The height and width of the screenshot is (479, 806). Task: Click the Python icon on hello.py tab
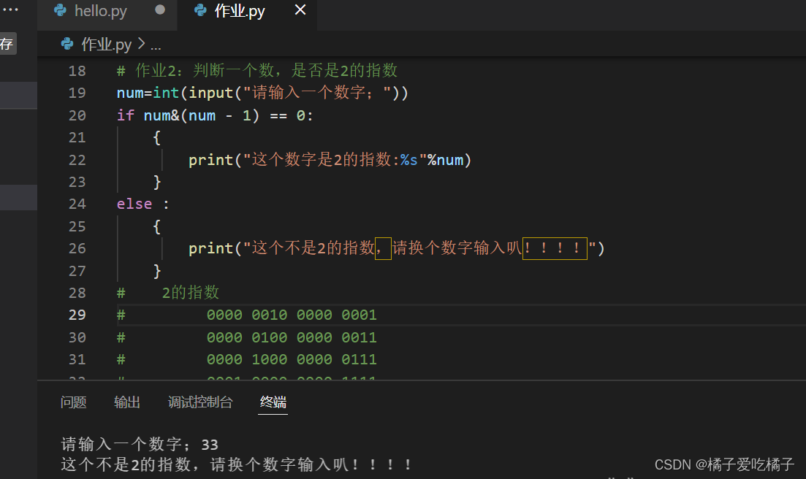(60, 10)
